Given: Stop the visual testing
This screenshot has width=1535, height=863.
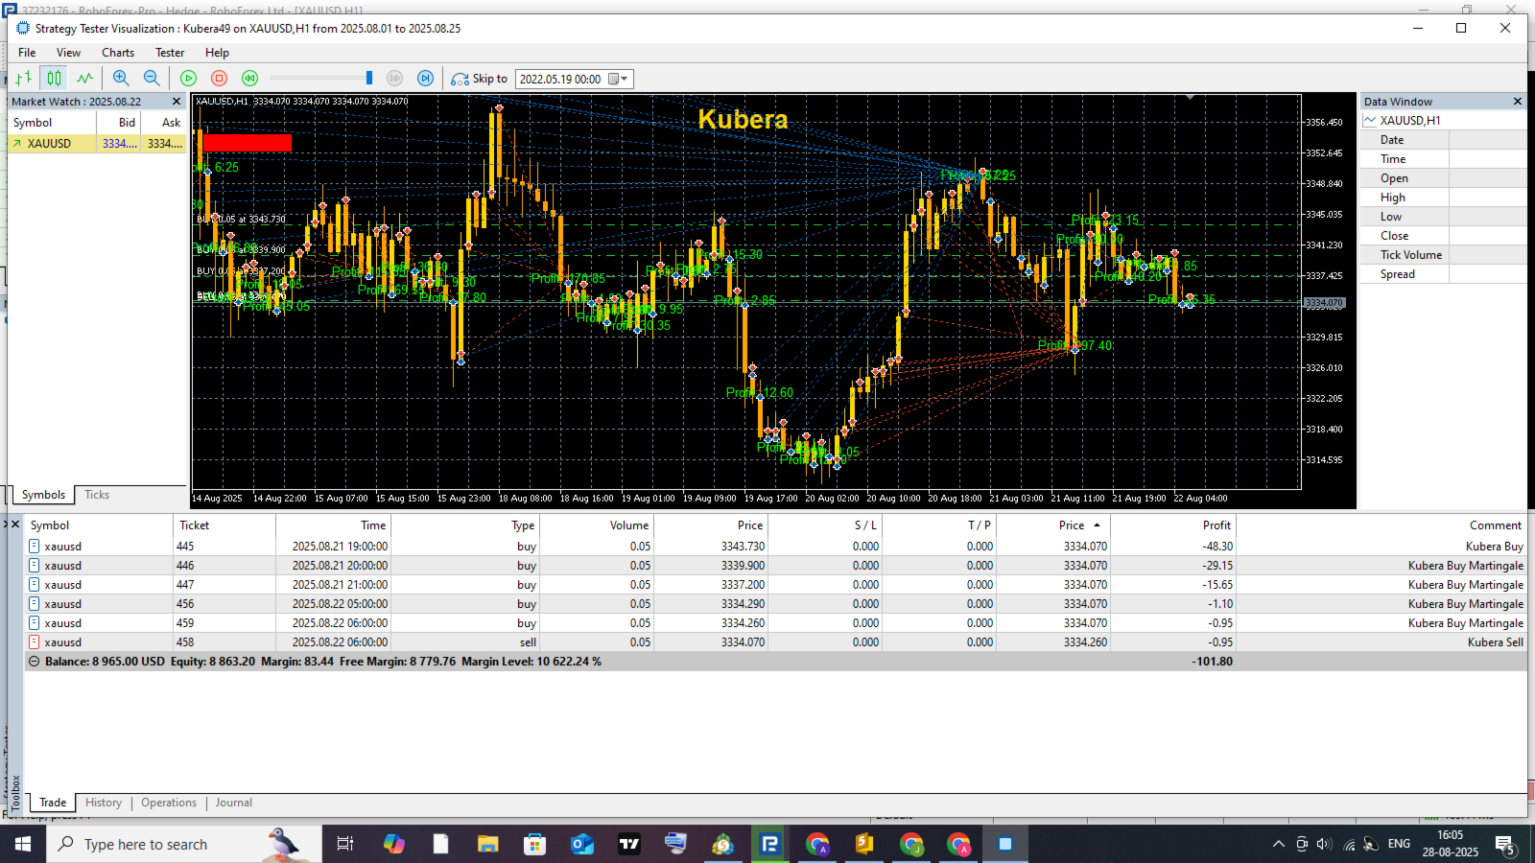Looking at the screenshot, I should (219, 79).
